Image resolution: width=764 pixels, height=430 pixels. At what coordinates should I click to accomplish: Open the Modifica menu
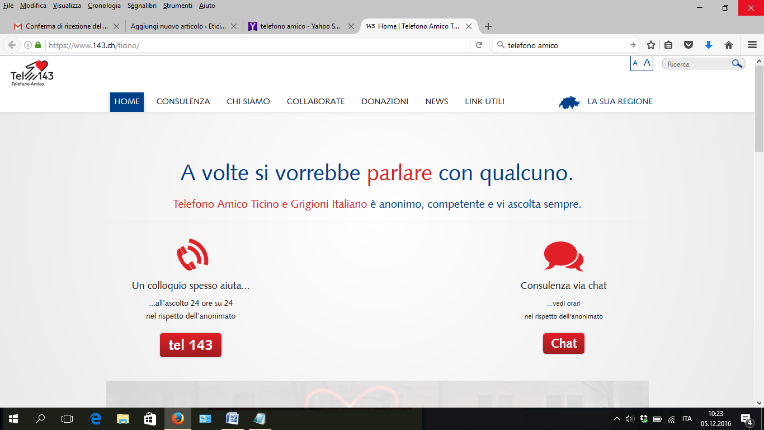point(33,6)
